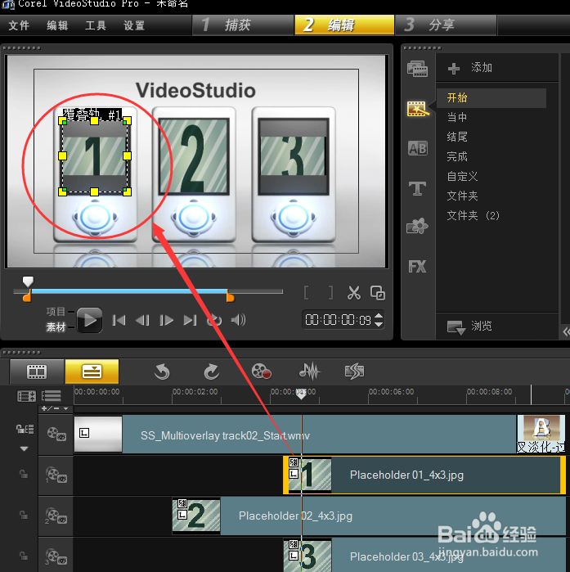Click the orange trim mark-out handle
Screen dimensions: 570x572
pyautogui.click(x=230, y=296)
